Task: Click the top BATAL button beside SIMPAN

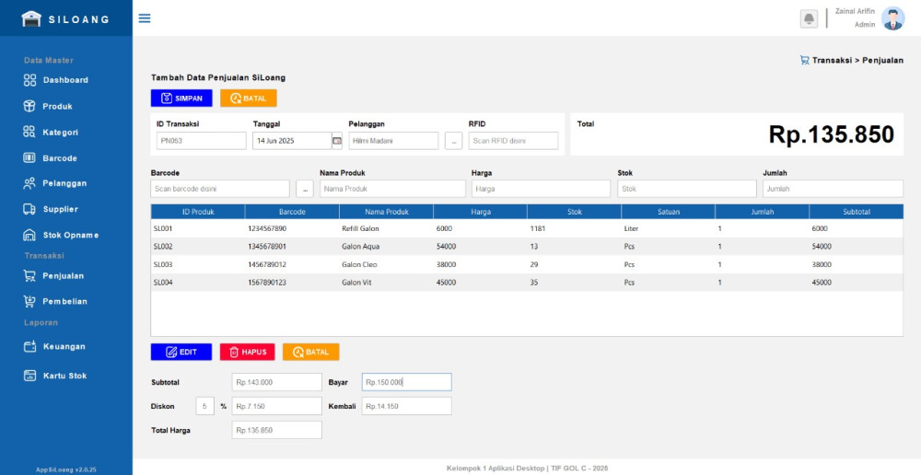Action: (249, 98)
